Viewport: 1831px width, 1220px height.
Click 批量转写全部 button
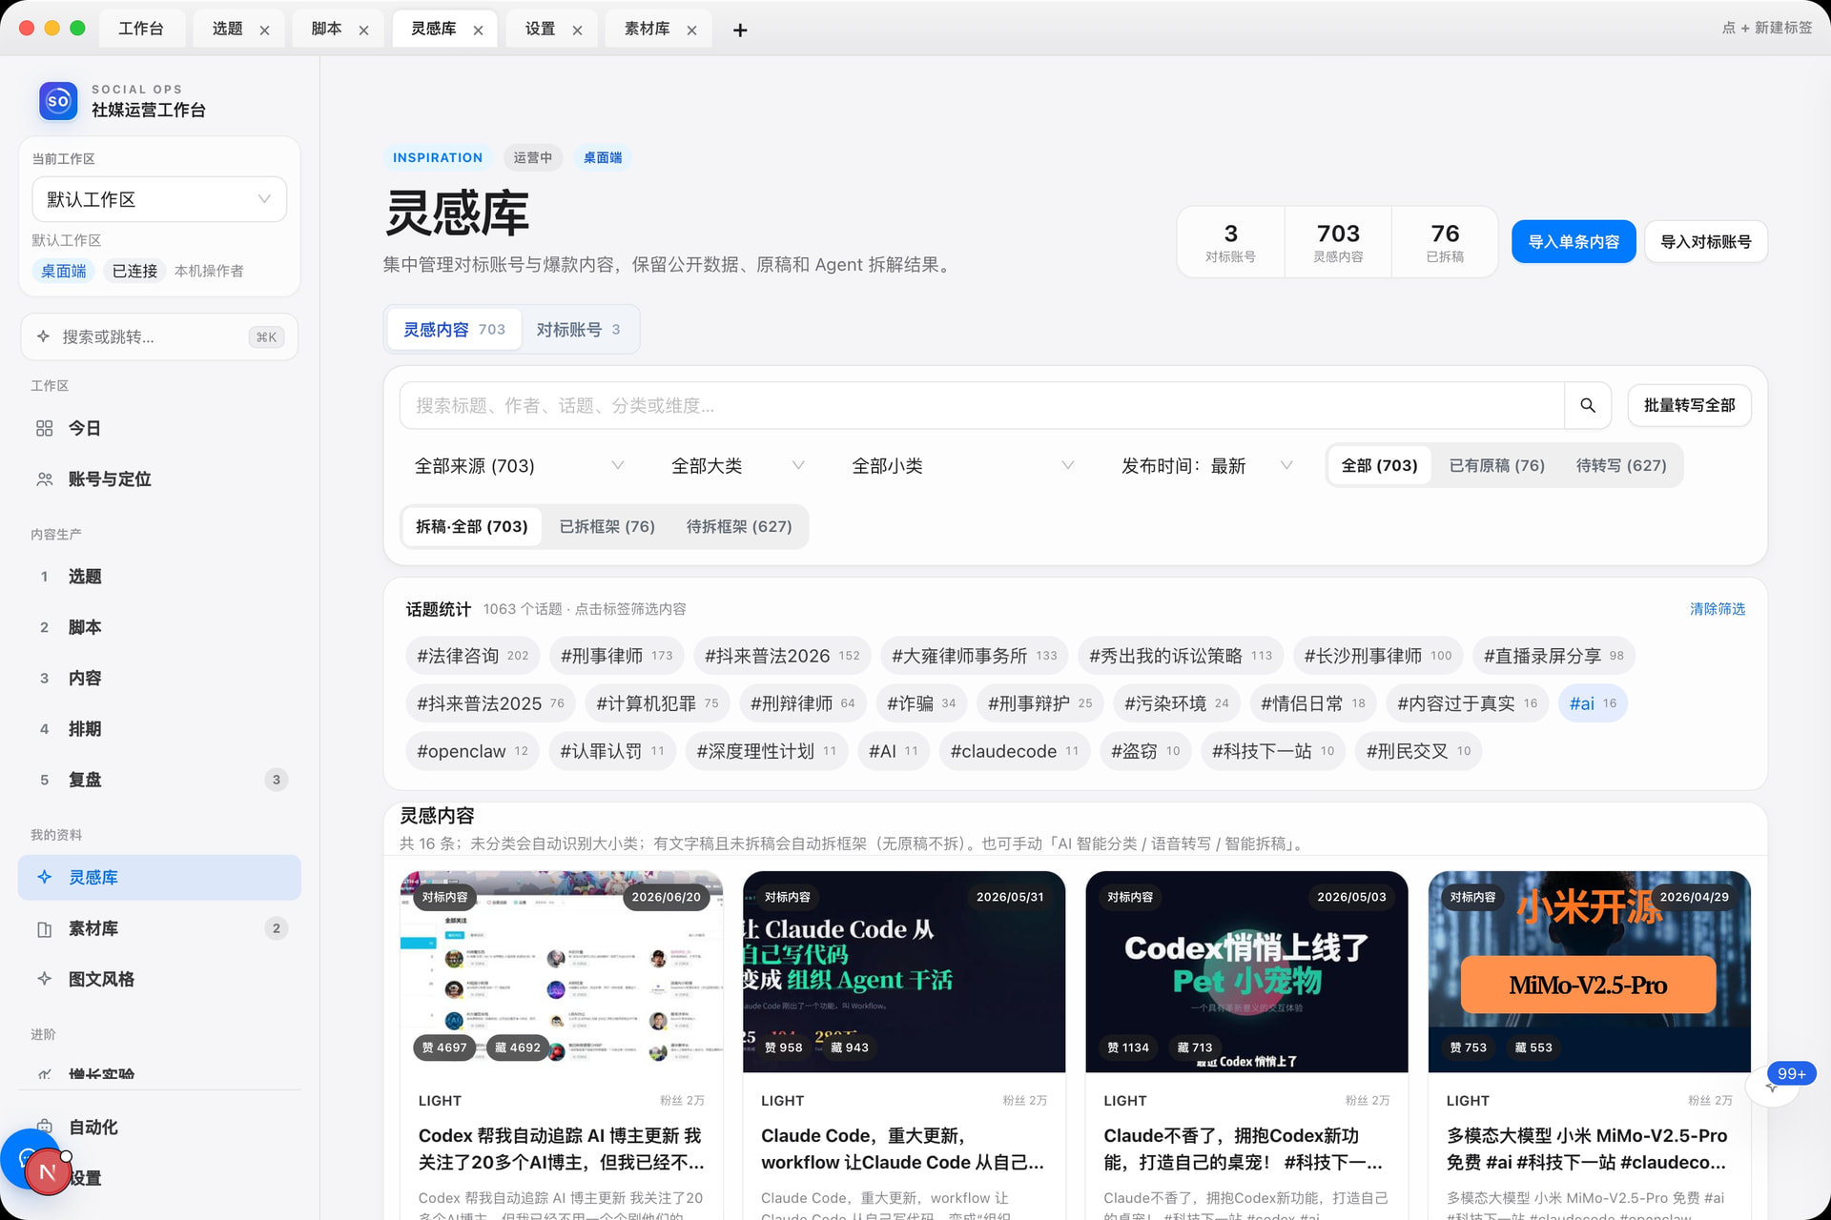pos(1689,406)
